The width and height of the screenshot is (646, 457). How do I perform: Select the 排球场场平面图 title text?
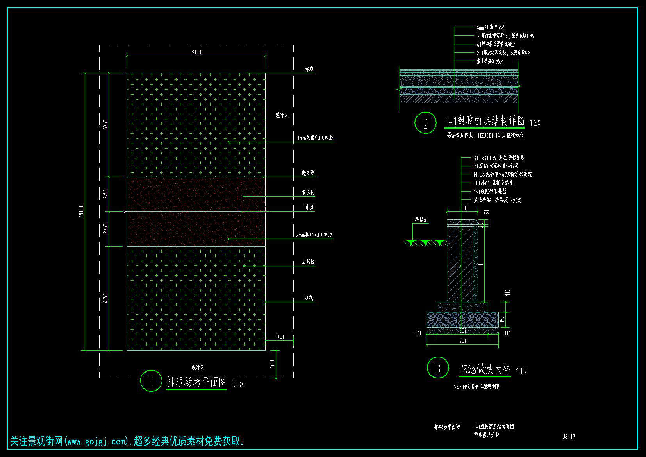pyautogui.click(x=196, y=382)
